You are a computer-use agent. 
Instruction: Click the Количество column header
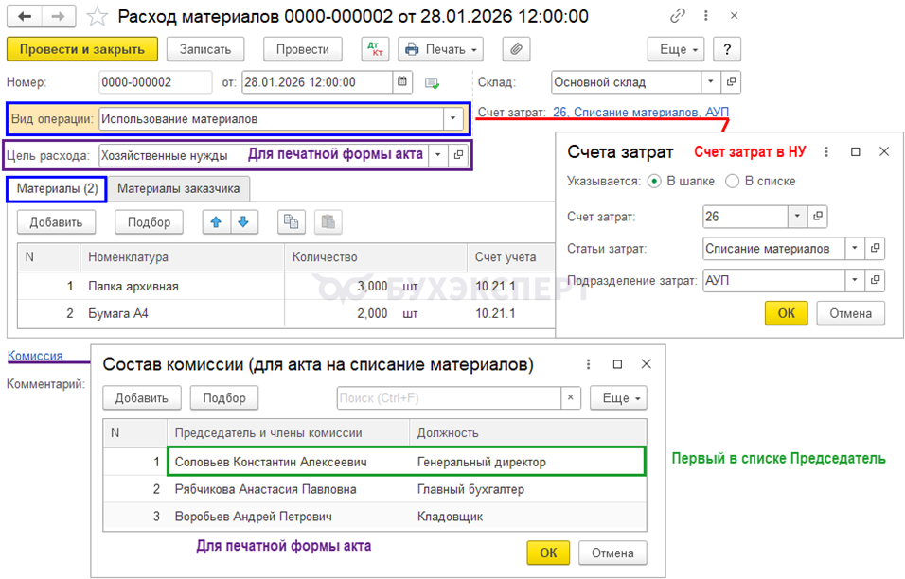376,257
